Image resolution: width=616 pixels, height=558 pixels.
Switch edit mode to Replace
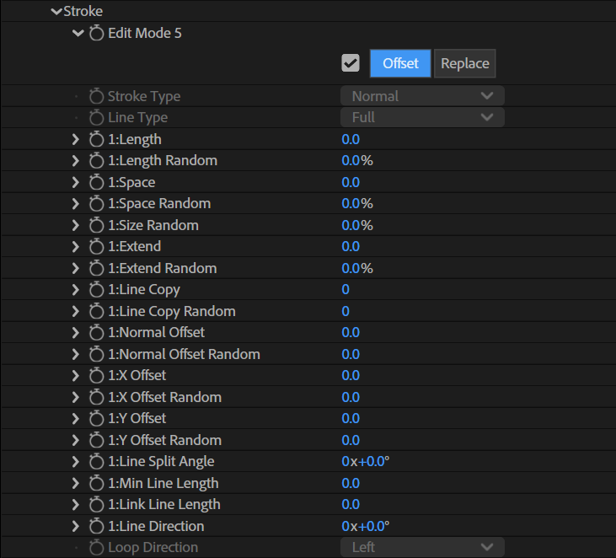(x=465, y=63)
